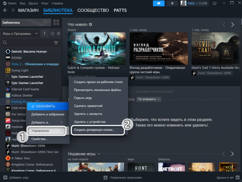Image resolution: width=242 pixels, height=182 pixels.
Task: Open the Взгляд разработчиков news thumbnail
Action: (159, 48)
